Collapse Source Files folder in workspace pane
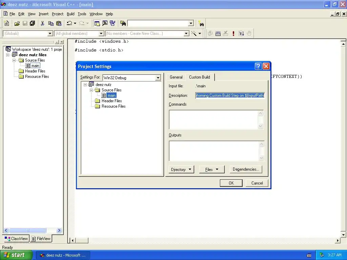The image size is (347, 260). tap(14, 60)
